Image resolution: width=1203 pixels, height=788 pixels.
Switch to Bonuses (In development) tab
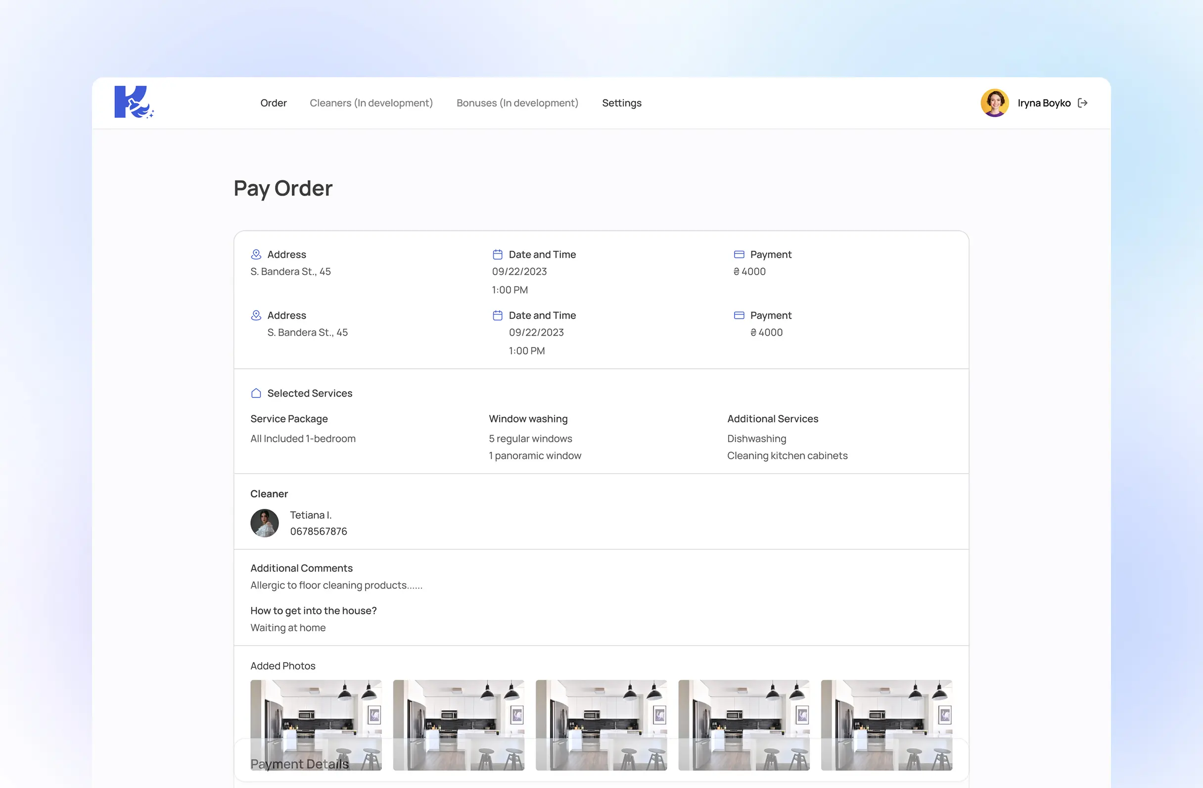(517, 103)
